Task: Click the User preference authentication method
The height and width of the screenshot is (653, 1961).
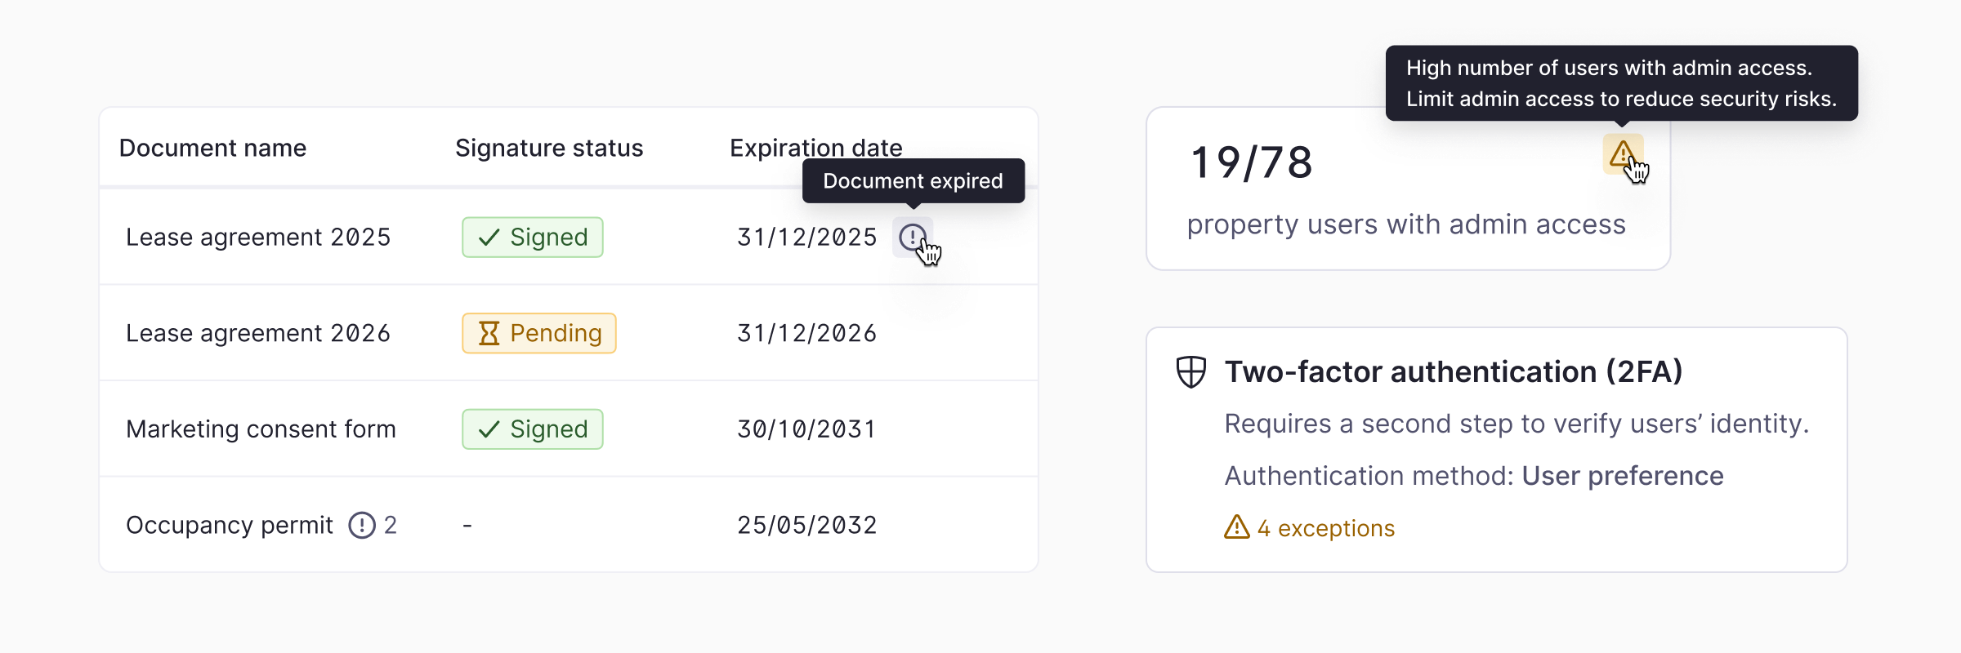Action: pyautogui.click(x=1622, y=476)
